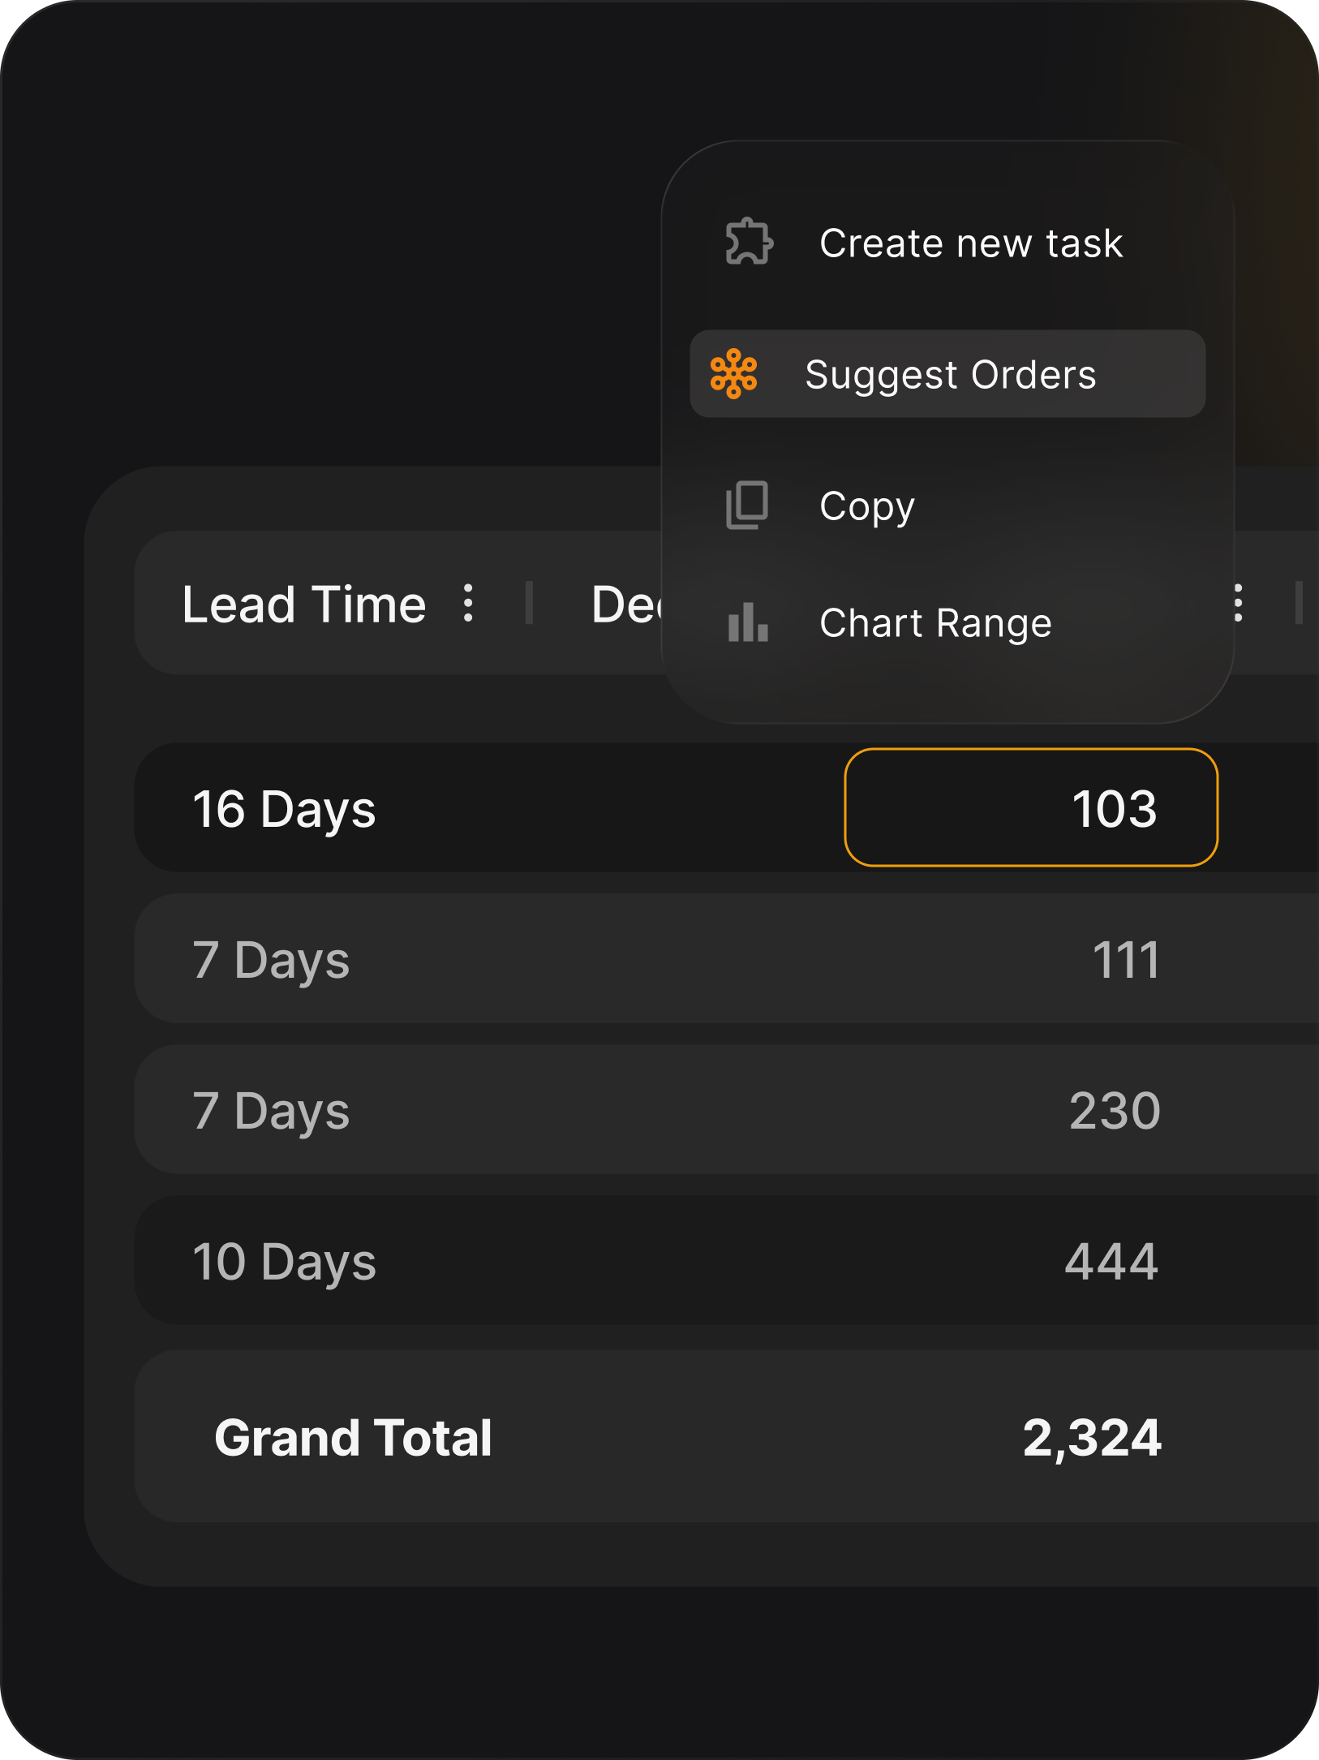Screen dimensions: 1319x1760
Task: Select the cell showing 444
Action: point(1111,1262)
